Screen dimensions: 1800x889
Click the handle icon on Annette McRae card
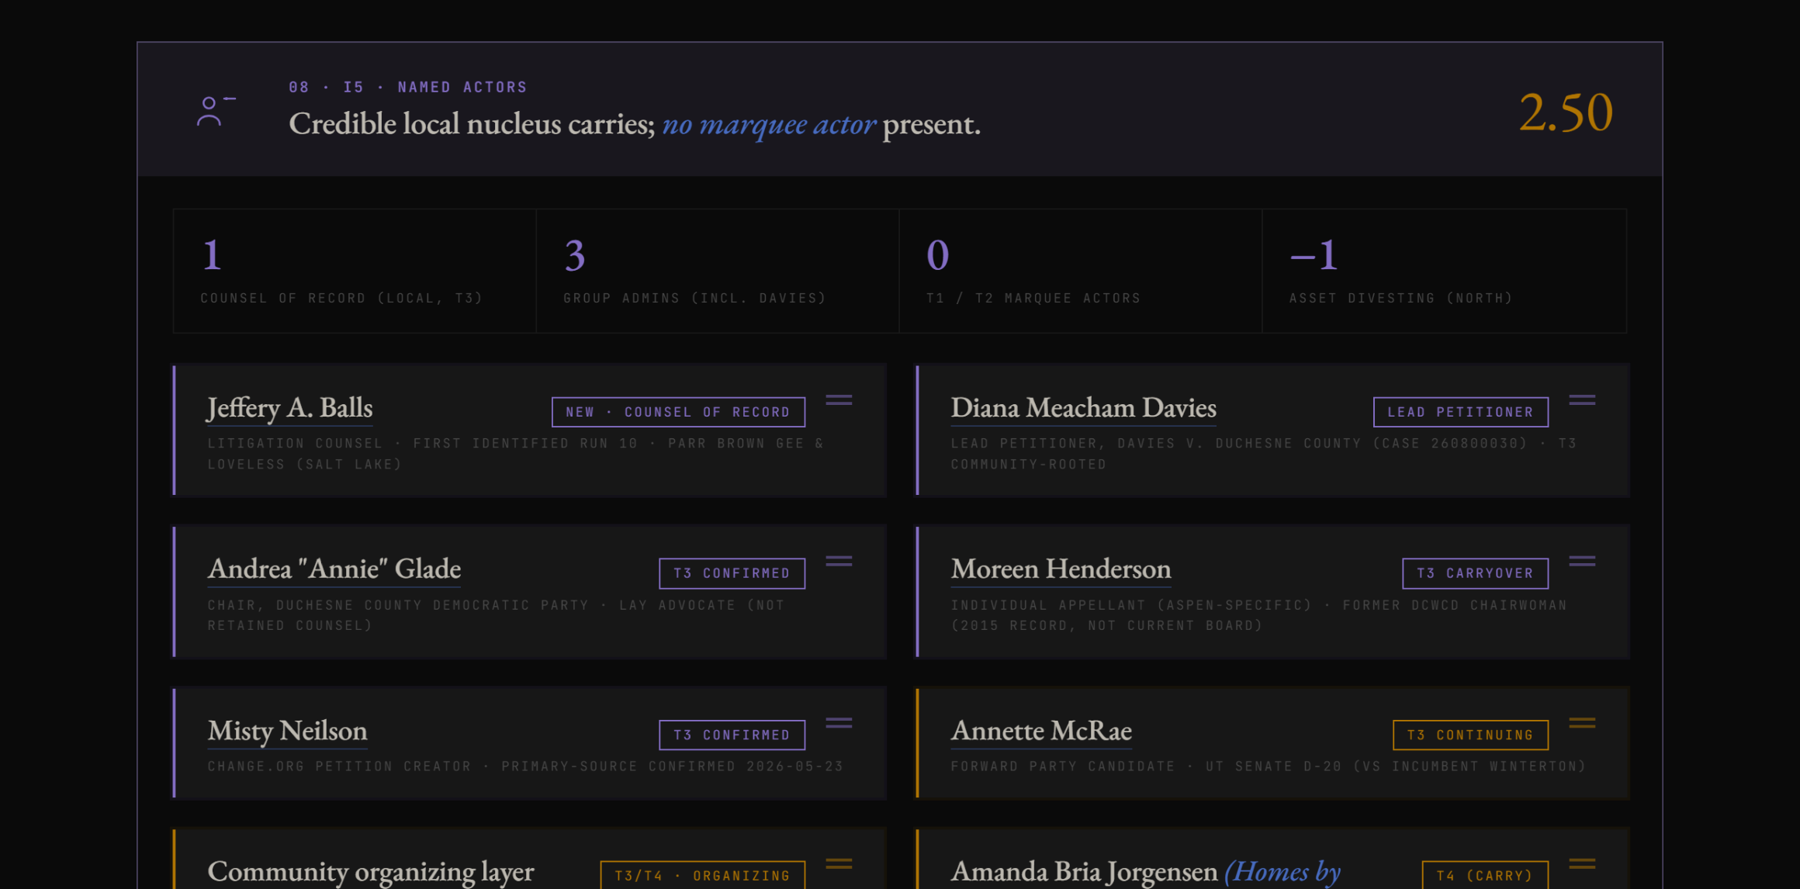coord(1582,723)
